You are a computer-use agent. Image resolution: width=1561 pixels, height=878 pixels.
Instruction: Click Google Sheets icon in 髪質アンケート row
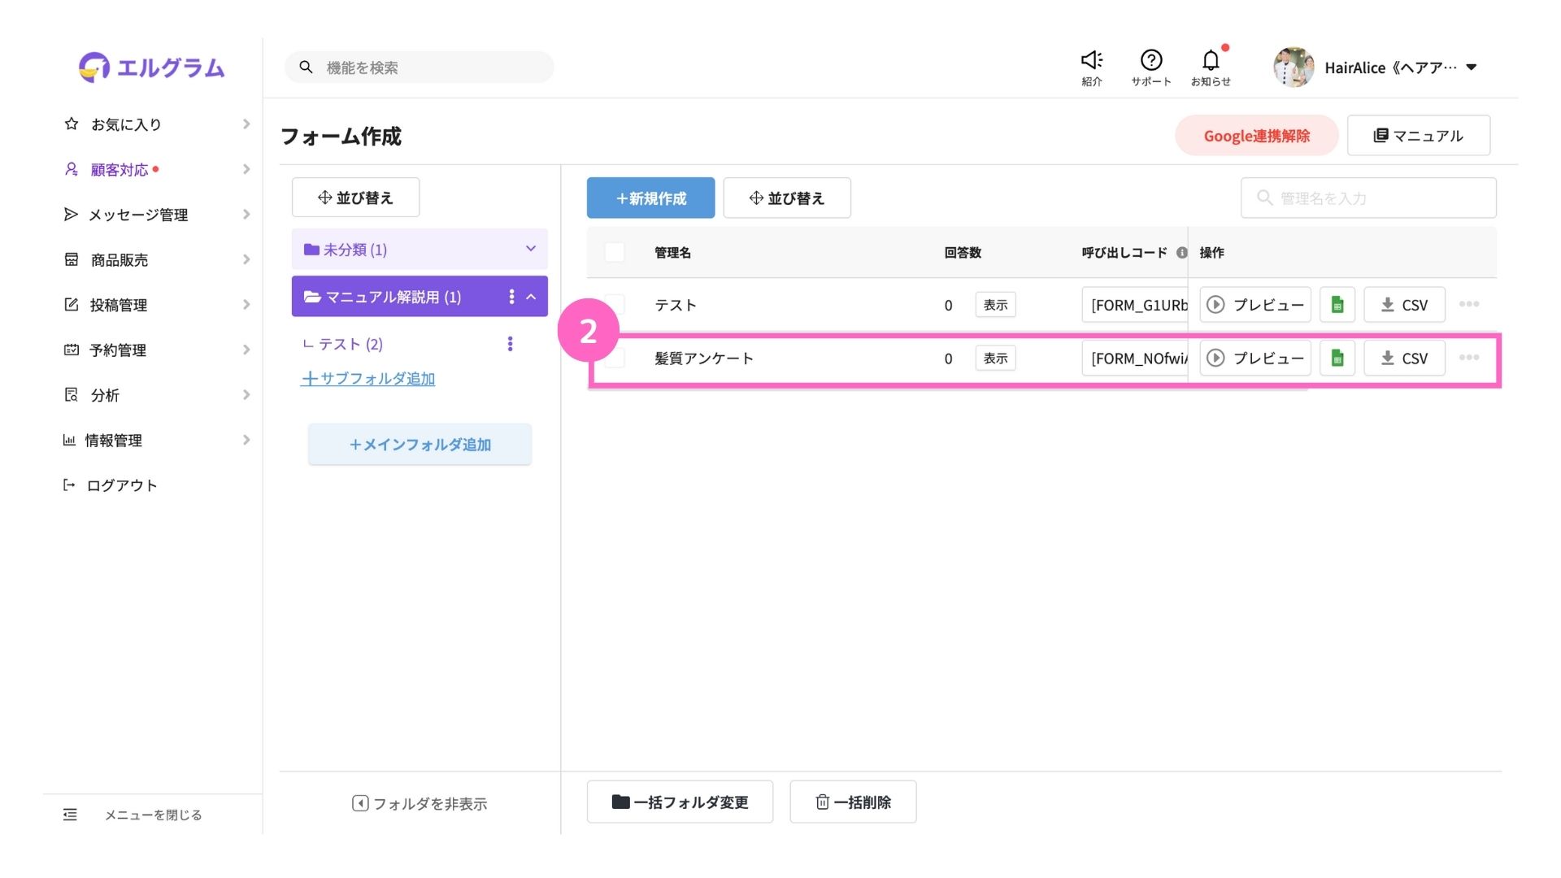point(1337,359)
